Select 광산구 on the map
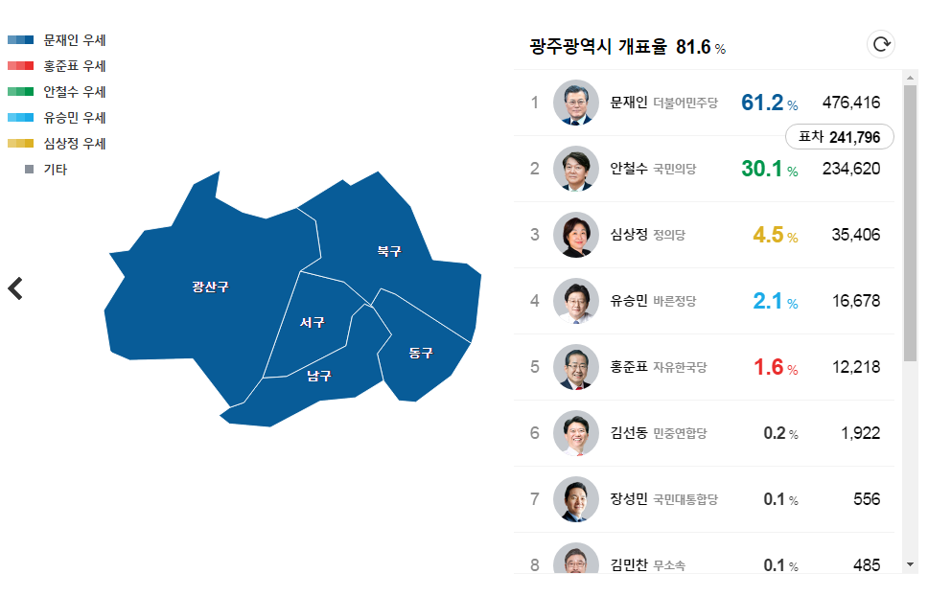Image resolution: width=928 pixels, height=597 pixels. (x=210, y=286)
